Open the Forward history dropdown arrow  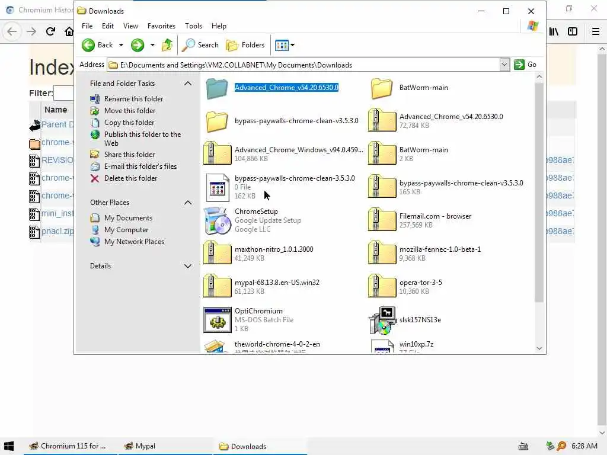[x=152, y=45]
